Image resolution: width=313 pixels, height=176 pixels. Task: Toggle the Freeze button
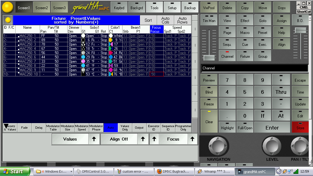209,102
